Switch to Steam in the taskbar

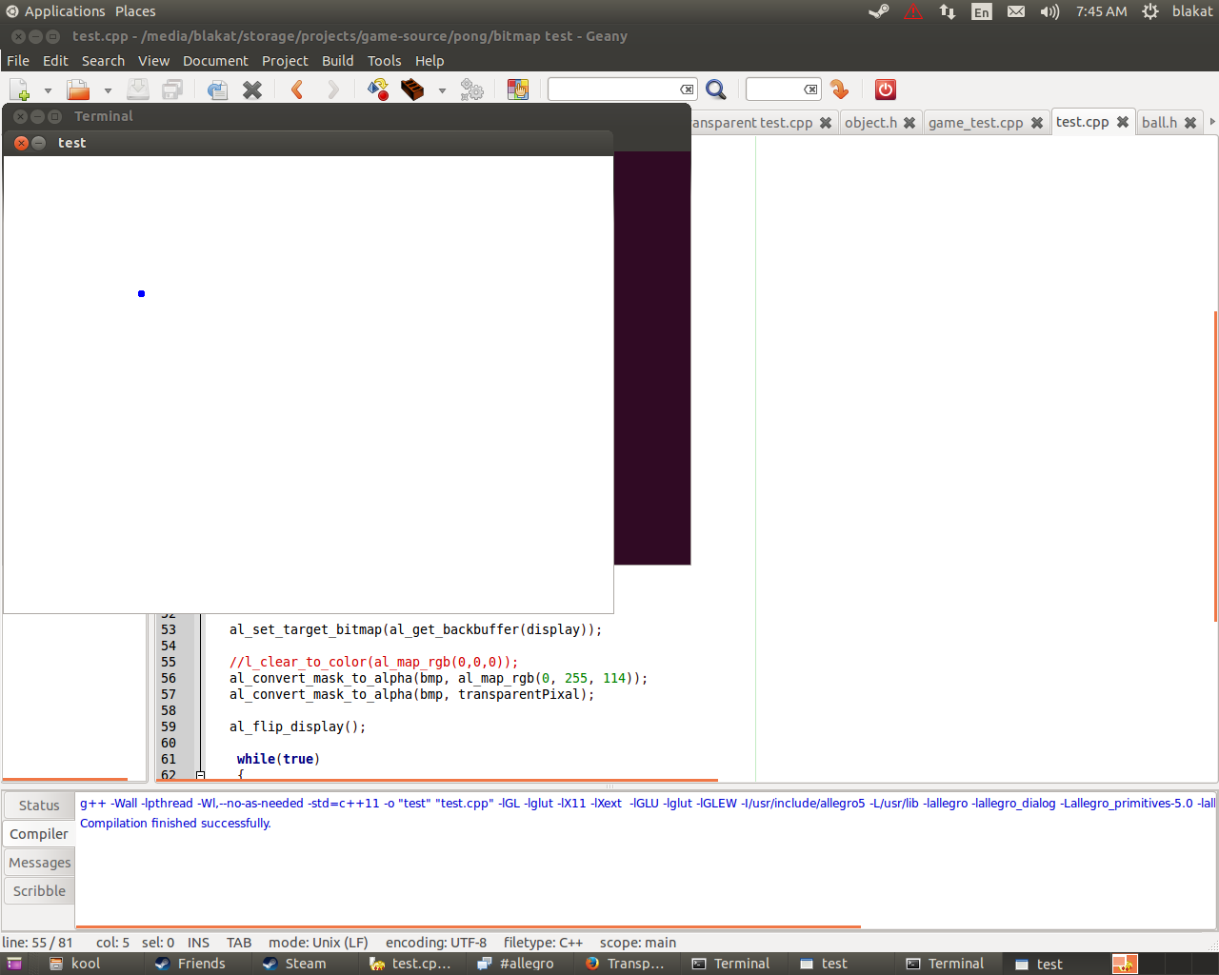pyautogui.click(x=295, y=964)
